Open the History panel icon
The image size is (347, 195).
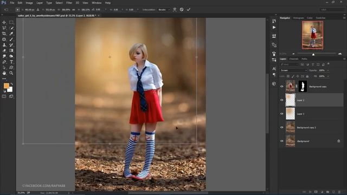pos(274,21)
